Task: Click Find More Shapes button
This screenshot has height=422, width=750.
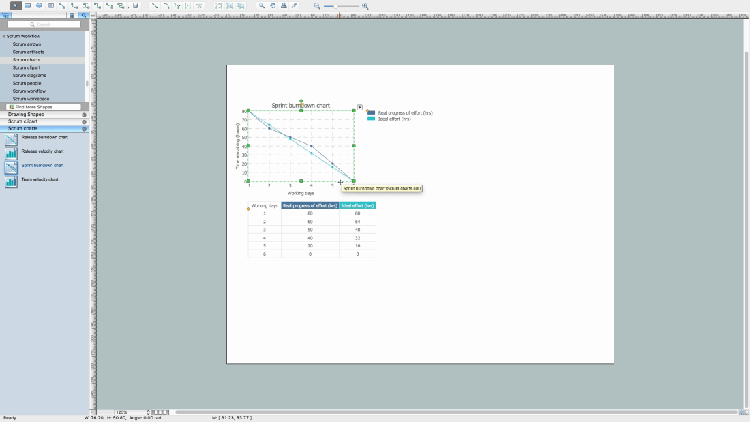Action: pos(39,107)
